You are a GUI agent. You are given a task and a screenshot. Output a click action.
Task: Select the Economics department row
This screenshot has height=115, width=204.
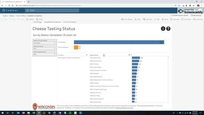coord(95,93)
